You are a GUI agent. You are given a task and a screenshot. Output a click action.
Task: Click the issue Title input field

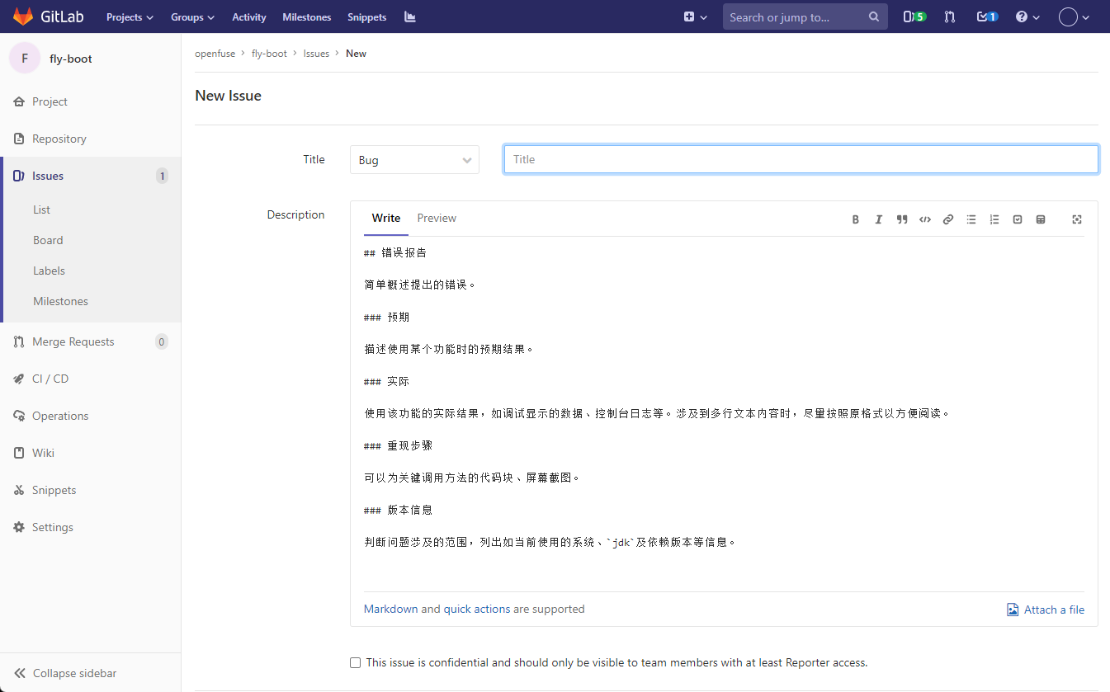click(801, 159)
